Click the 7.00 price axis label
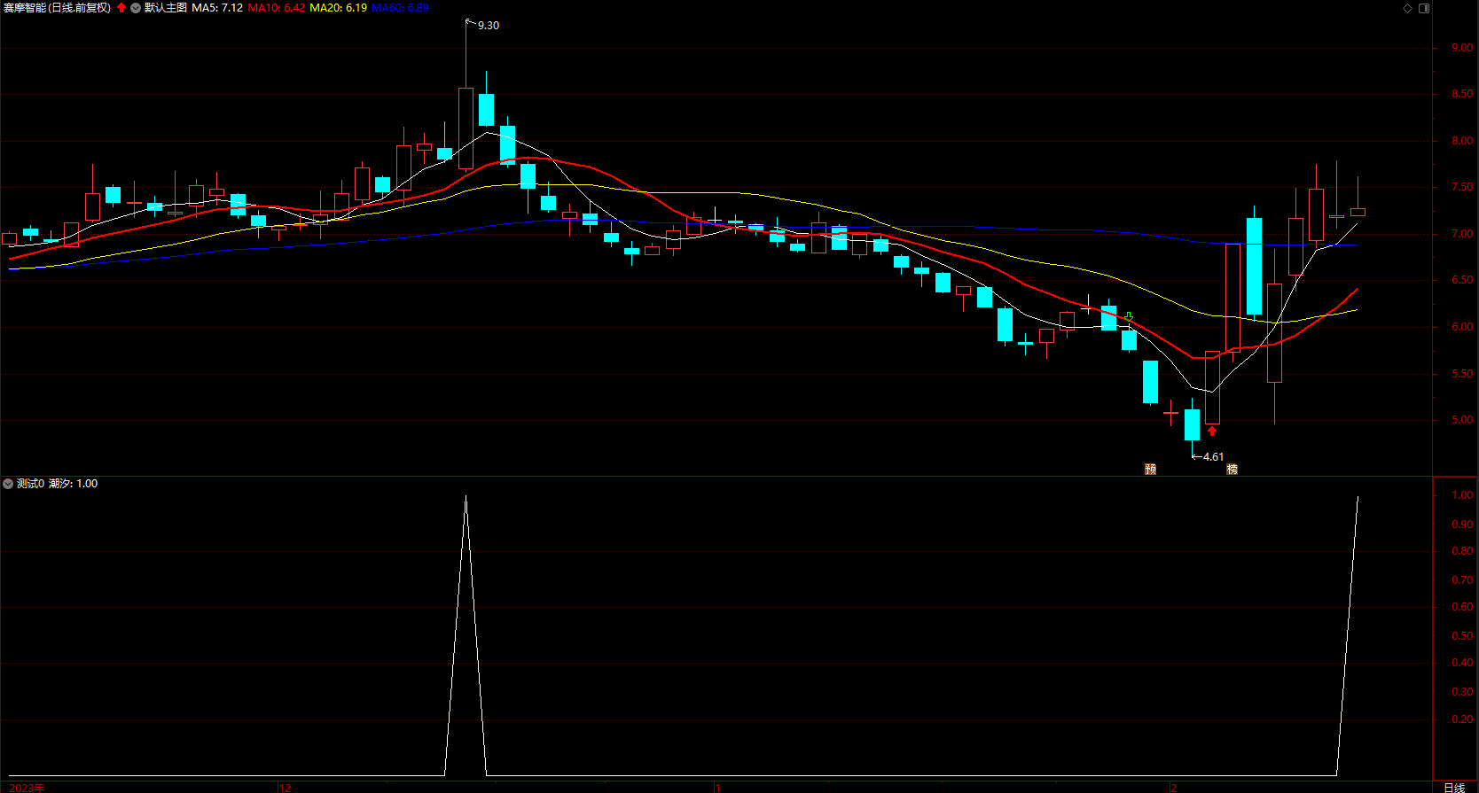 point(1462,234)
